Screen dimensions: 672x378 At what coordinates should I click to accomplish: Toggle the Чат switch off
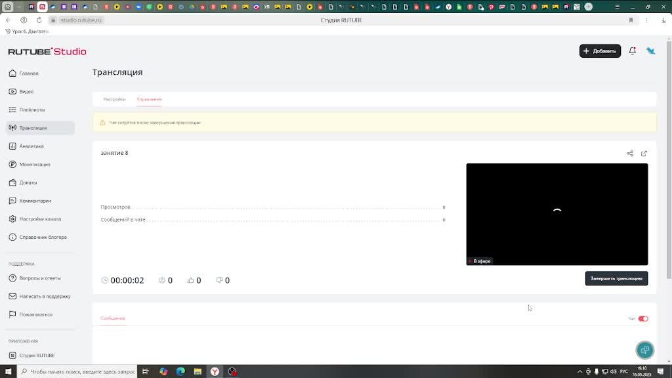643,318
